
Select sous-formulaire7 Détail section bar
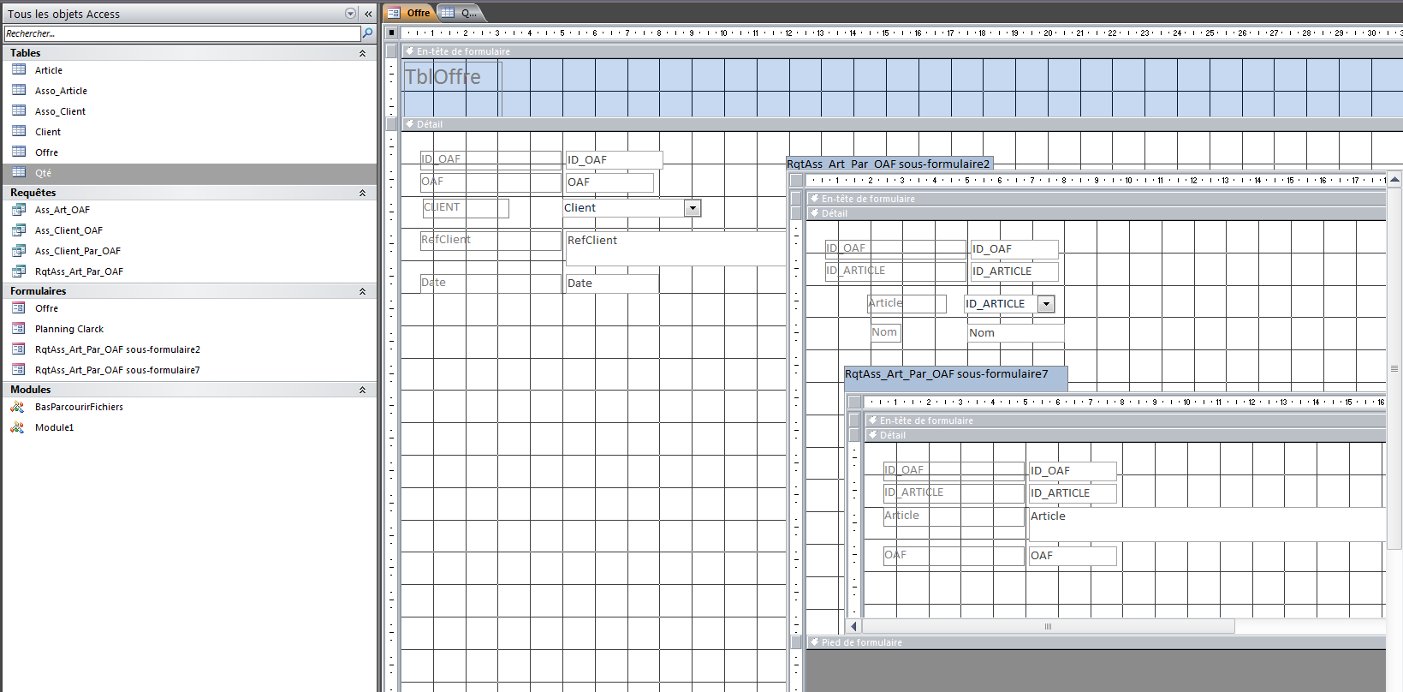click(x=1124, y=435)
